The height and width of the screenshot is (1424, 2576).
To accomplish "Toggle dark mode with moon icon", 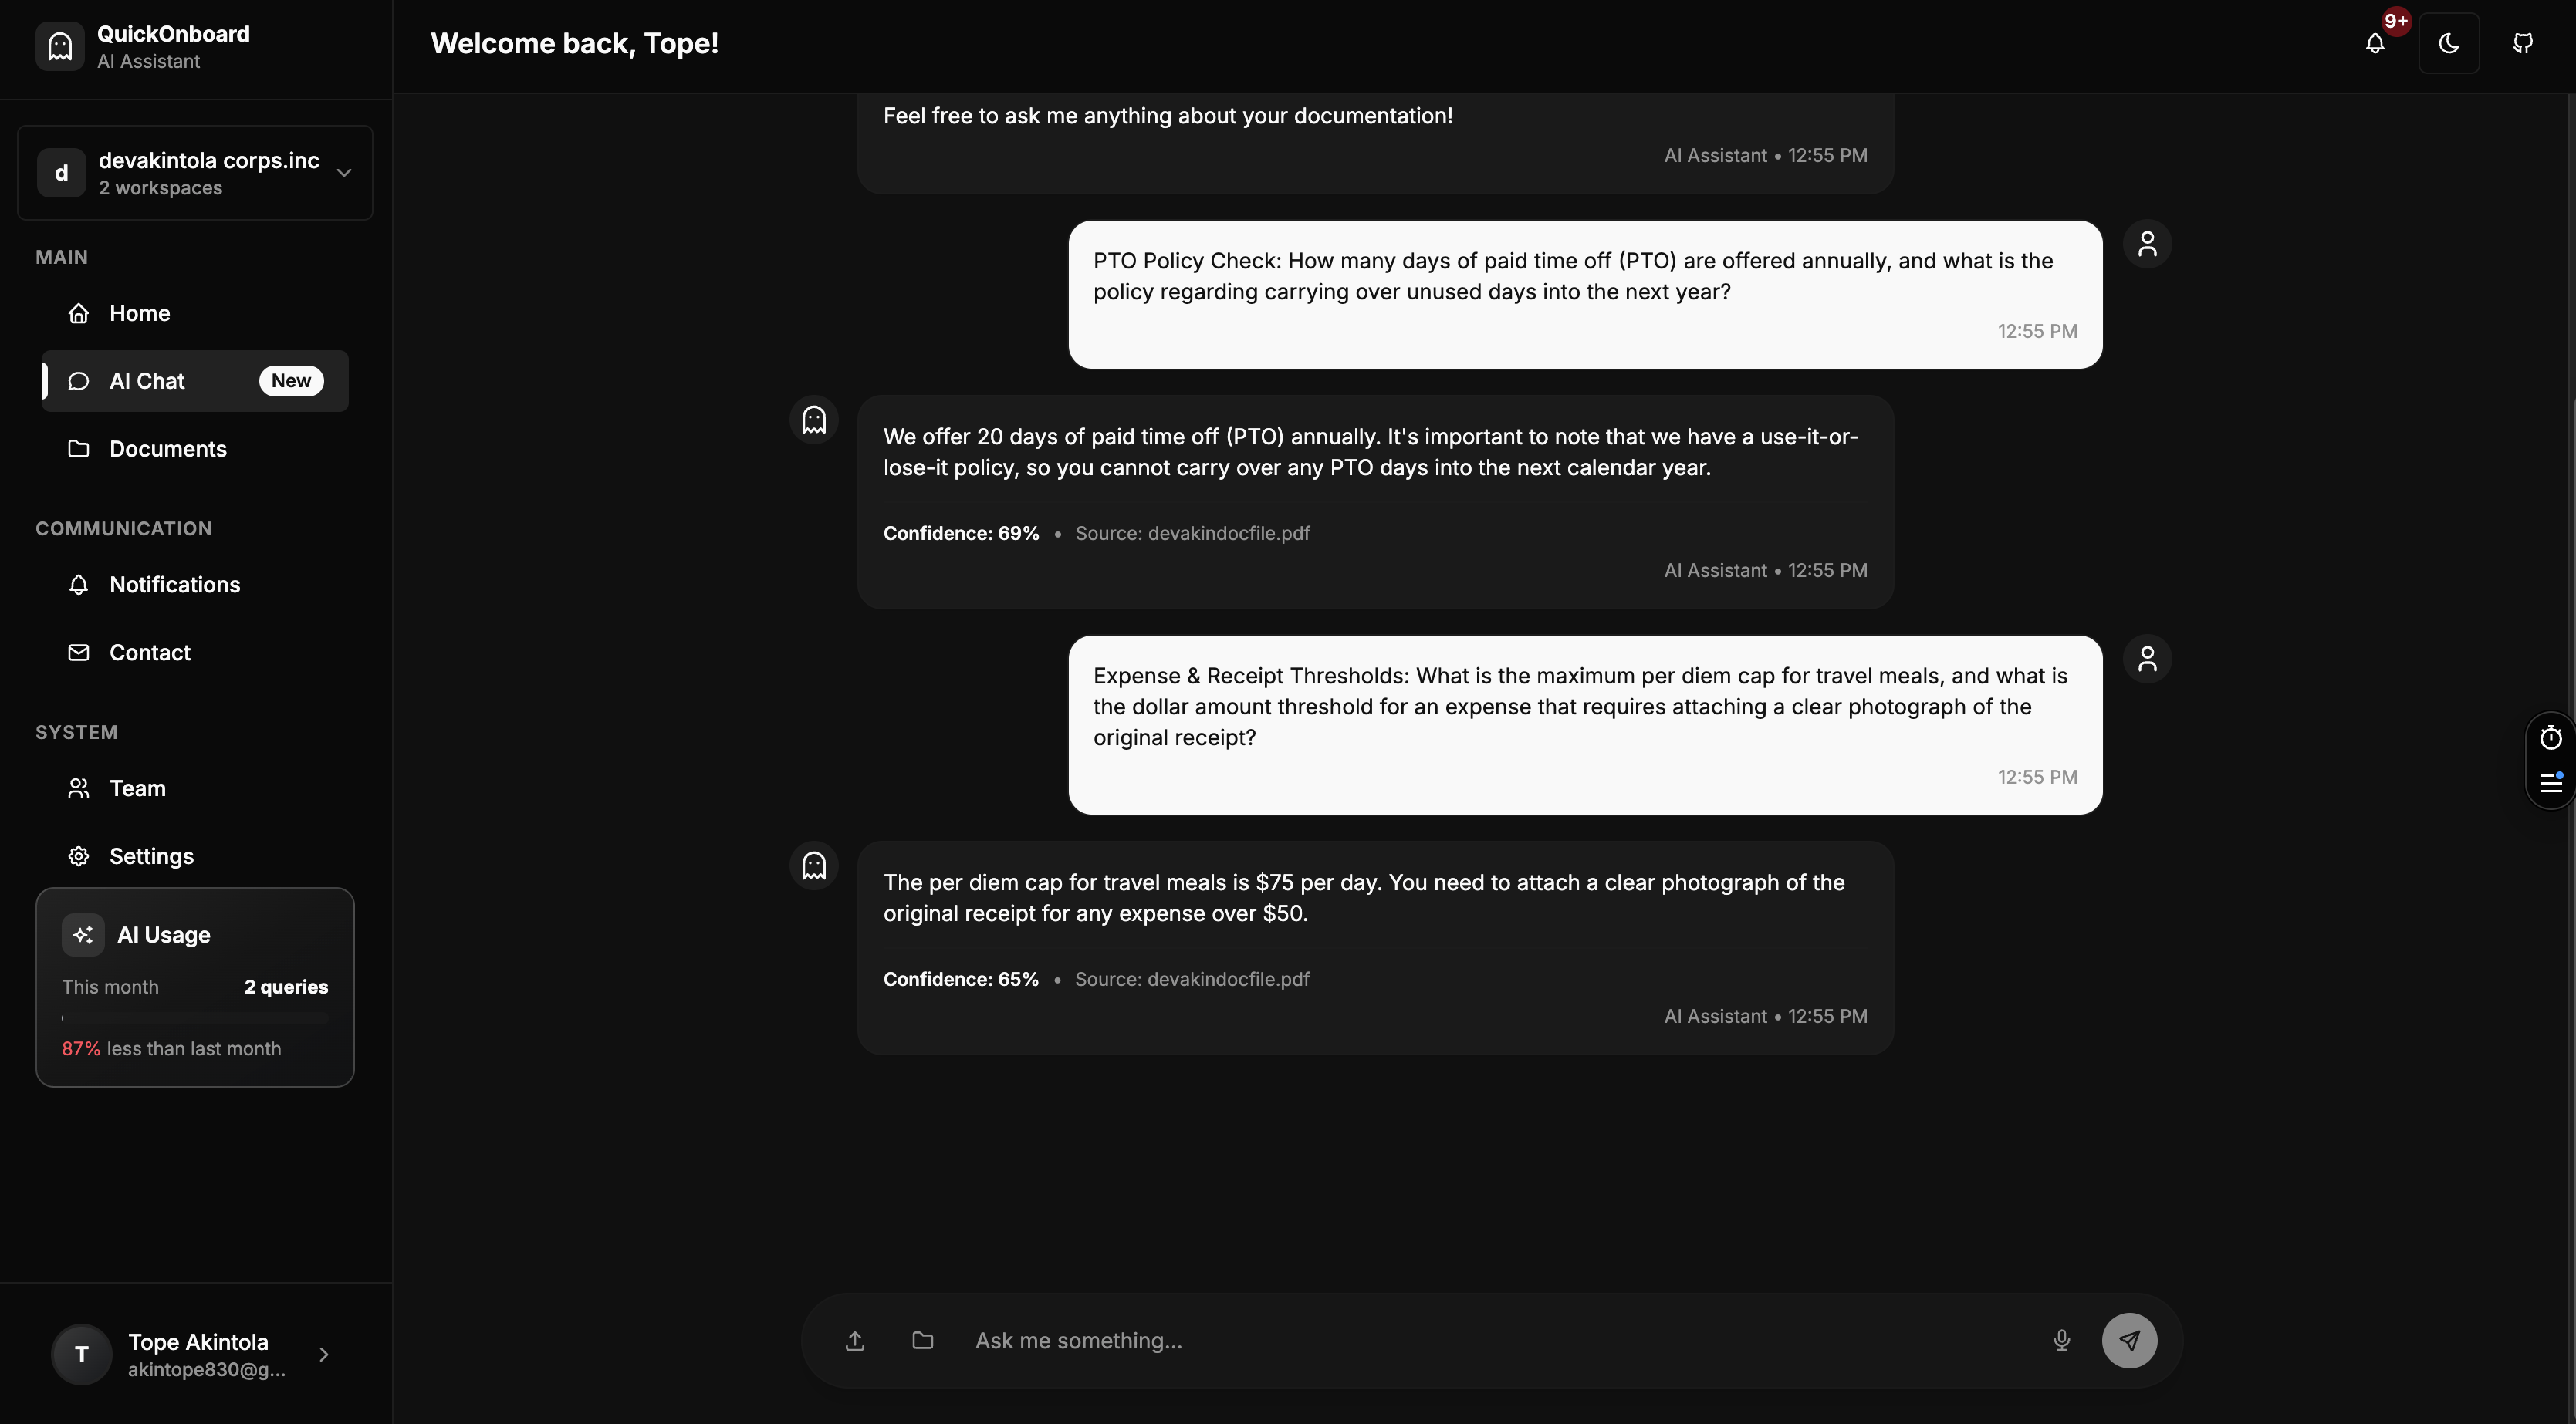I will 2448,43.
